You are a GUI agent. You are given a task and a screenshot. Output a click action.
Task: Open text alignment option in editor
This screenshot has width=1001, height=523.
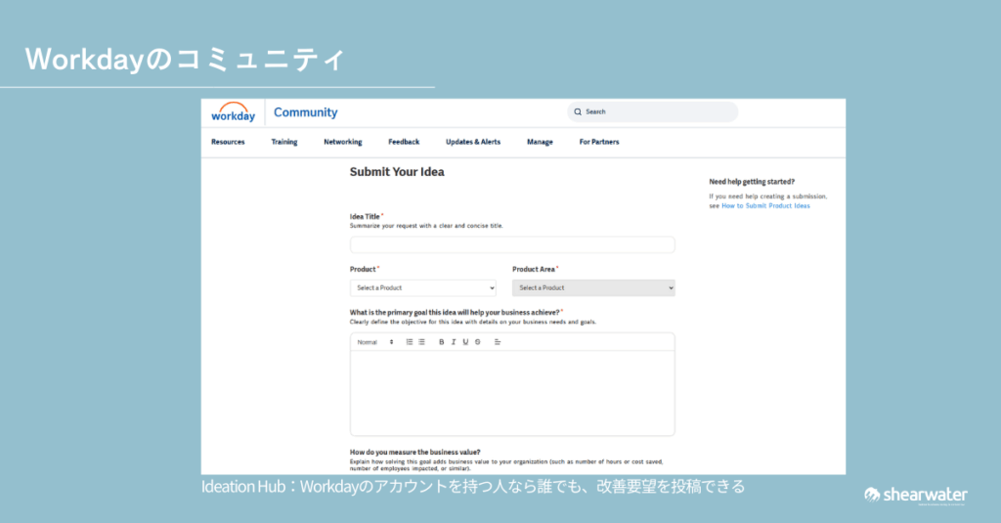498,342
